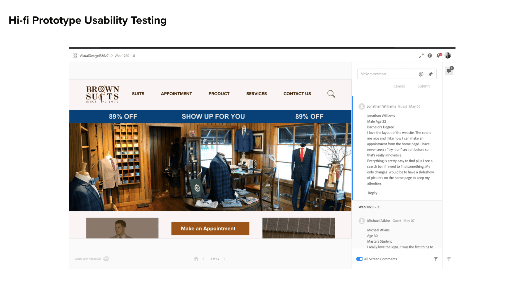Open the SUITS menu item
531x296 pixels.
click(x=138, y=94)
